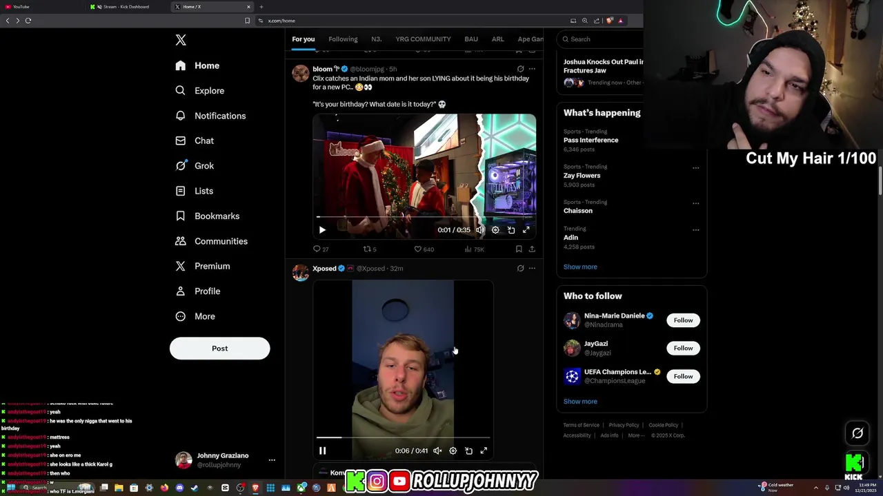Viewport: 883px width, 496px height.
Task: Open Home in the left sidebar
Action: point(197,65)
